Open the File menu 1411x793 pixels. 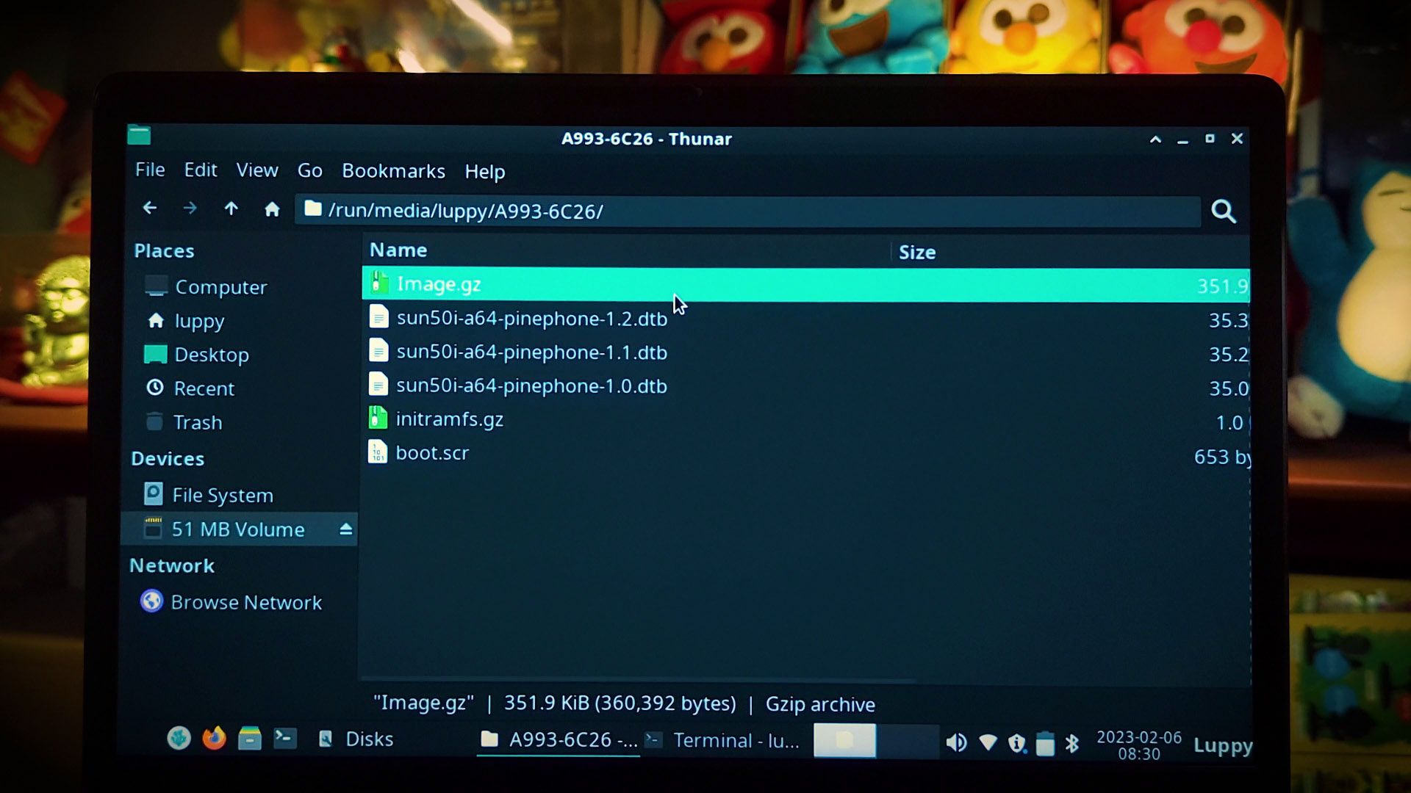pyautogui.click(x=149, y=170)
